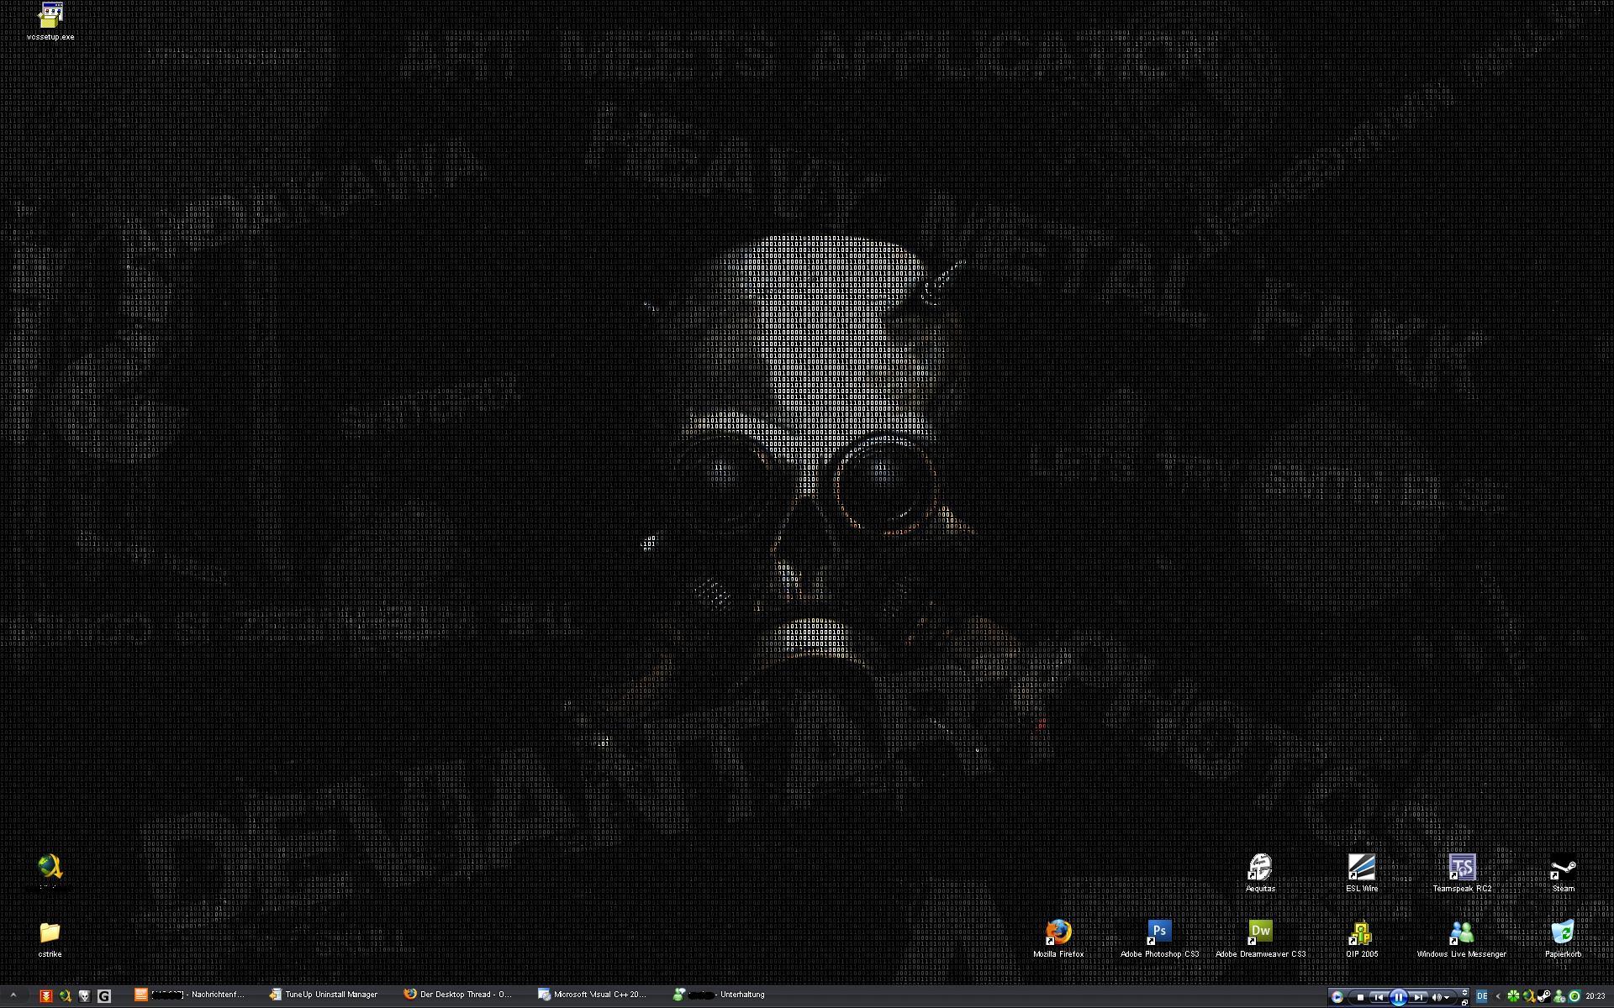Stop playback in media player toolbar
This screenshot has height=1008, width=1614.
(x=1359, y=997)
